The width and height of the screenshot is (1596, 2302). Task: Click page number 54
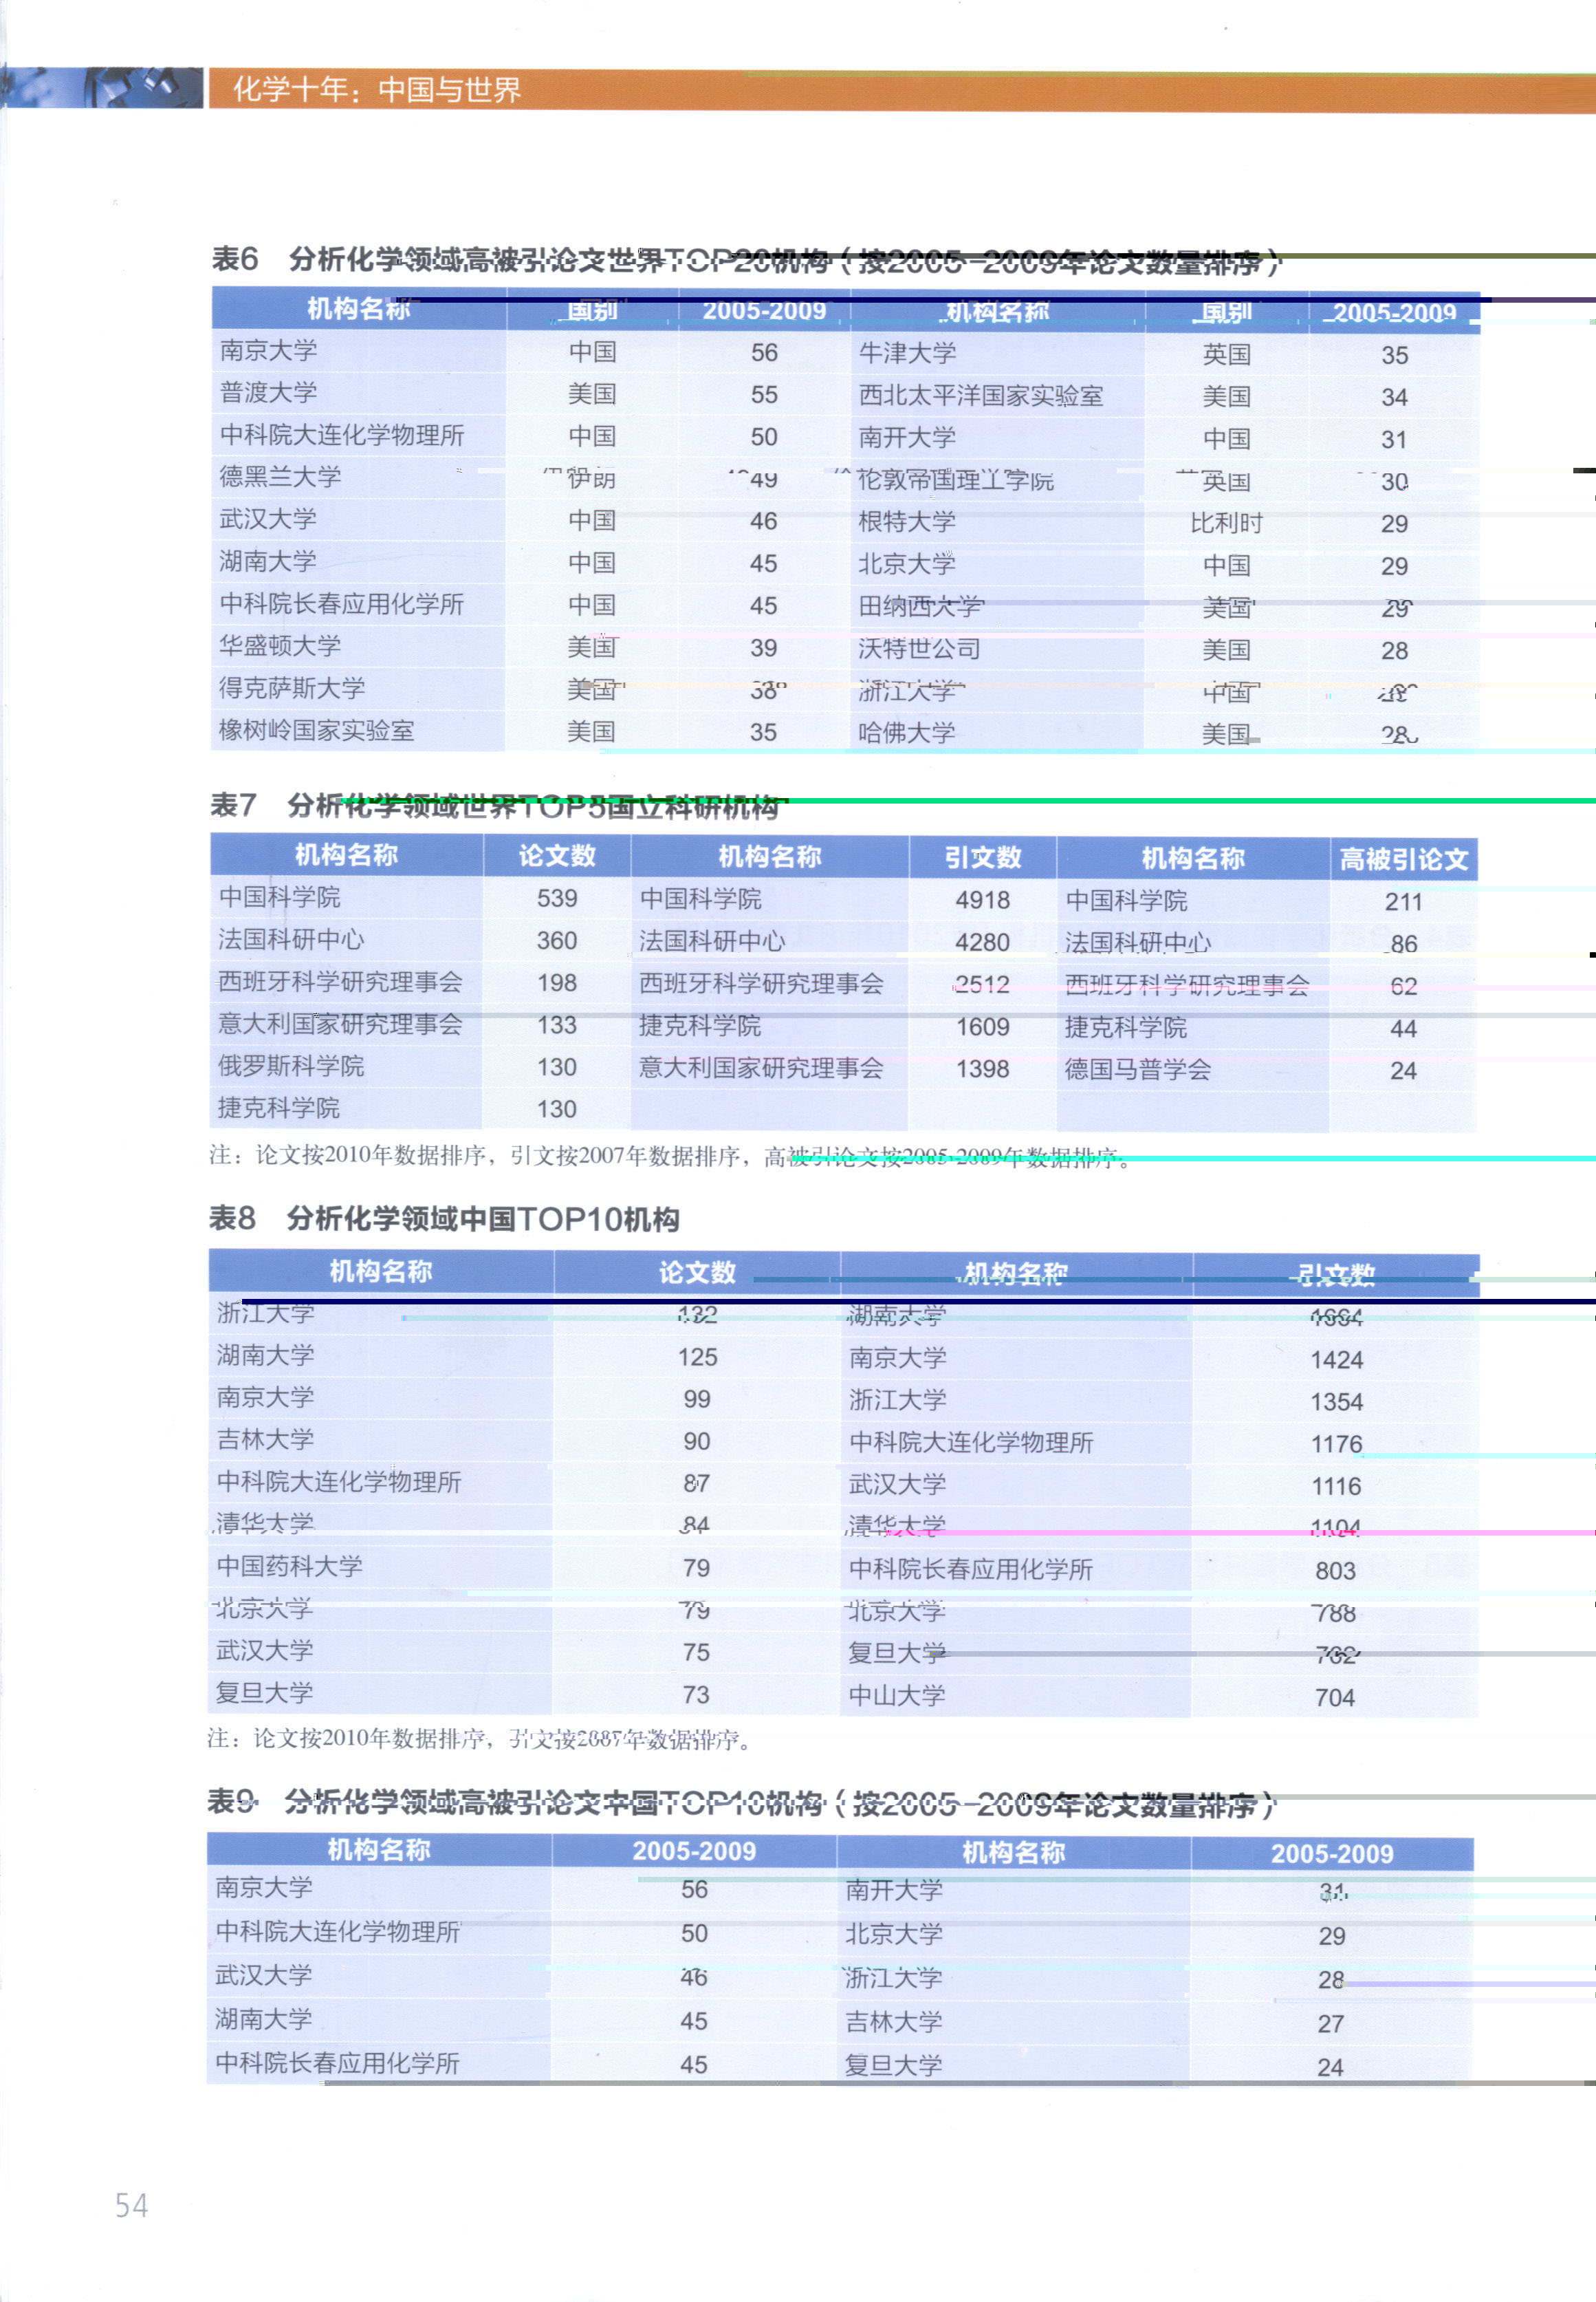pos(131,2205)
